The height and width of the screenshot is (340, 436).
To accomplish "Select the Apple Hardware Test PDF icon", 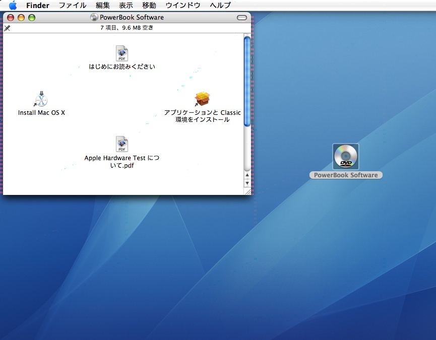I will [x=122, y=144].
